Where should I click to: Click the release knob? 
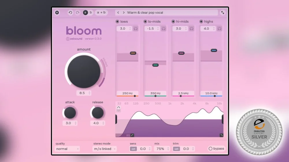point(97,113)
